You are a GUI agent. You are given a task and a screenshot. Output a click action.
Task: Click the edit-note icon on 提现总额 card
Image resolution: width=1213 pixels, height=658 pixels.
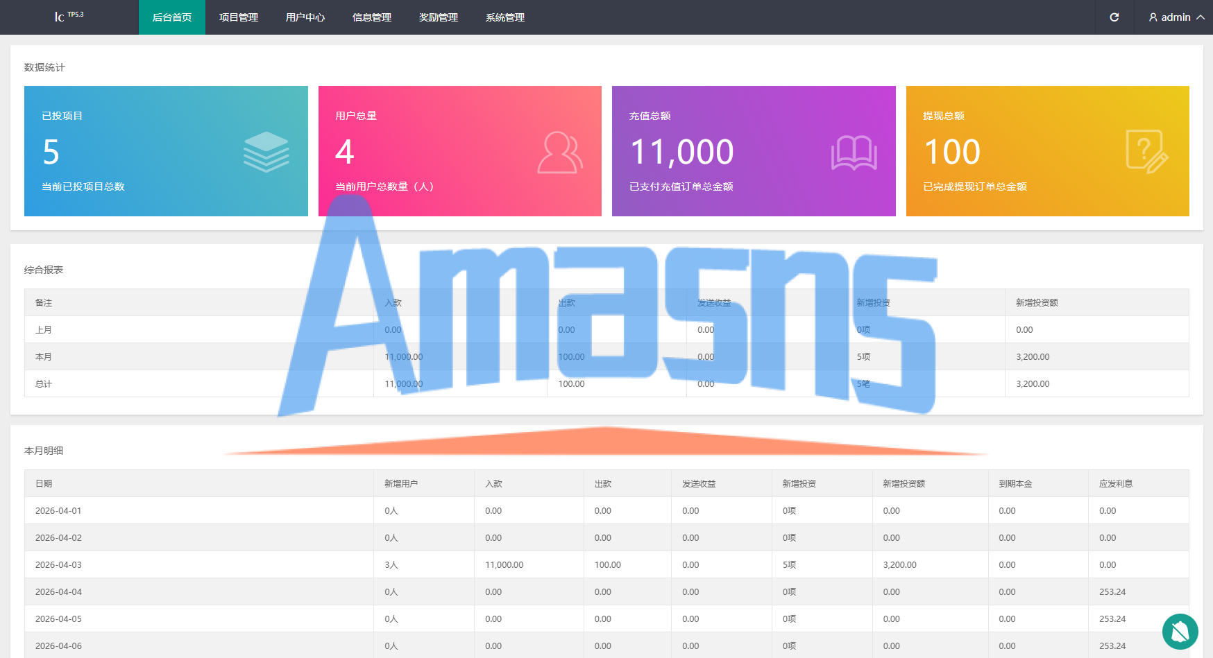1147,152
